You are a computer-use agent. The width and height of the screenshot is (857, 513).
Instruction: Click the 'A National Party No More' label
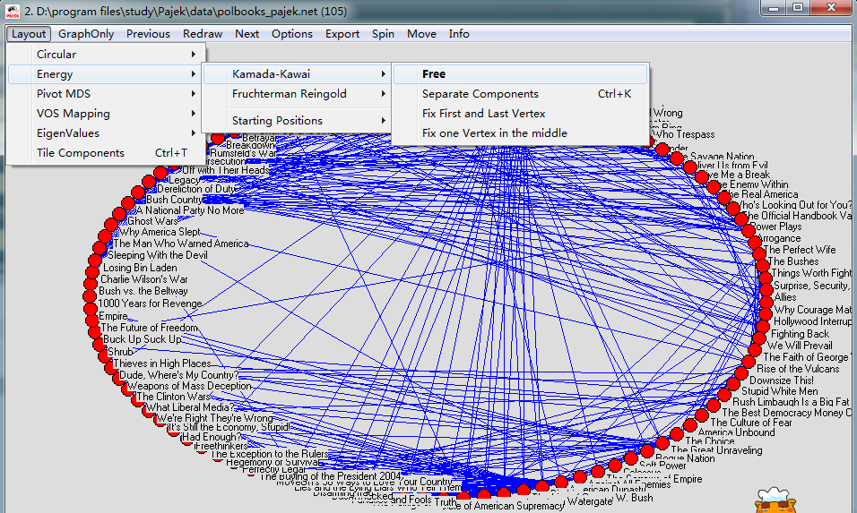[x=190, y=210]
